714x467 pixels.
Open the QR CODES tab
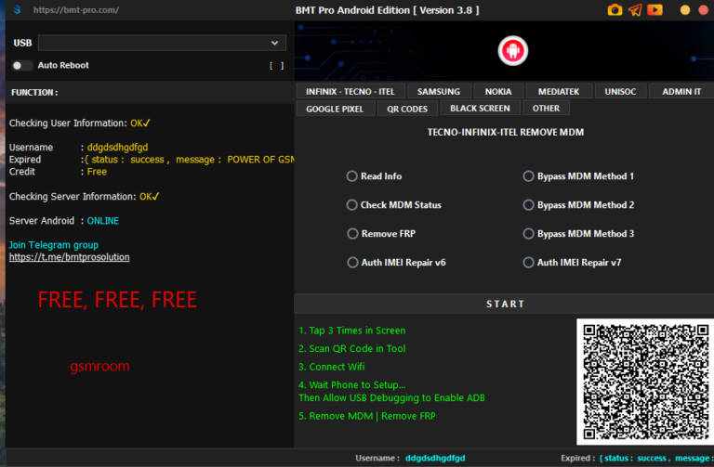[x=407, y=110]
